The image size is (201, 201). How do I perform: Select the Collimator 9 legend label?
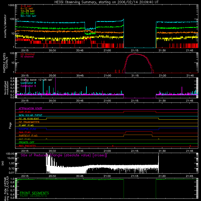pos(28,86)
